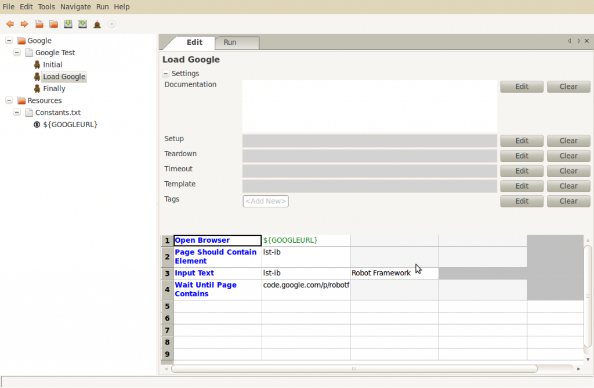Open a directory via the orange folder icon
This screenshot has height=388, width=594.
[x=53, y=24]
